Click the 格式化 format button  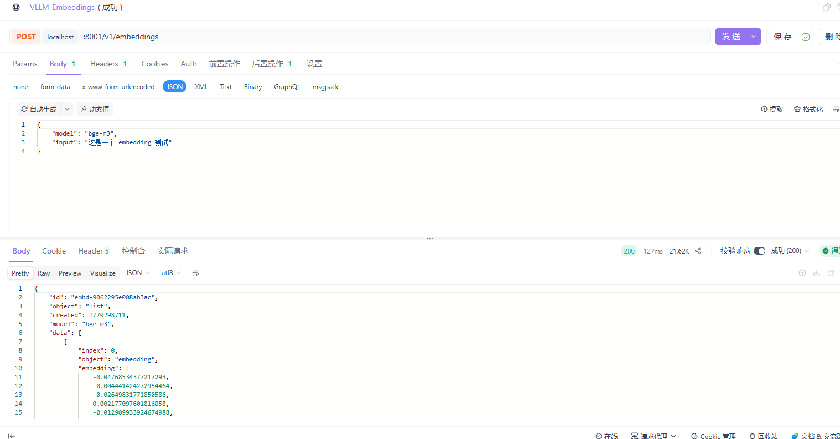click(808, 109)
